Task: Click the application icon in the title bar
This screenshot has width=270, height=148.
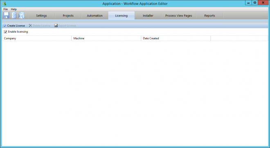Action: (x=4, y=3)
